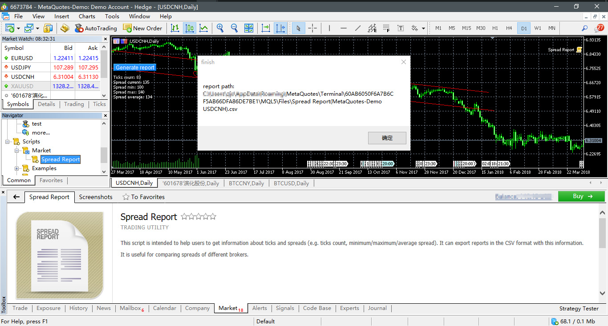608x326 pixels.
Task: Expand the profiles dropdown arrow
Action: pyautogui.click(x=37, y=28)
